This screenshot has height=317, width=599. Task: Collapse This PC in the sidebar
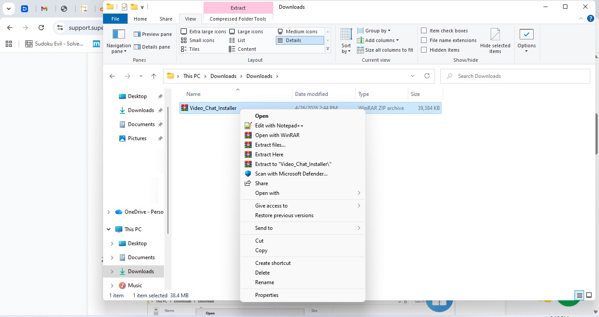[x=108, y=229]
